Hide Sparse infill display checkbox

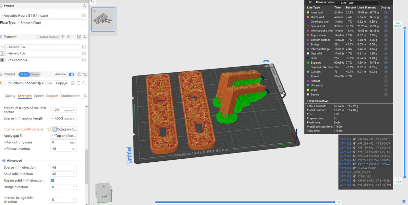pyautogui.click(x=386, y=26)
